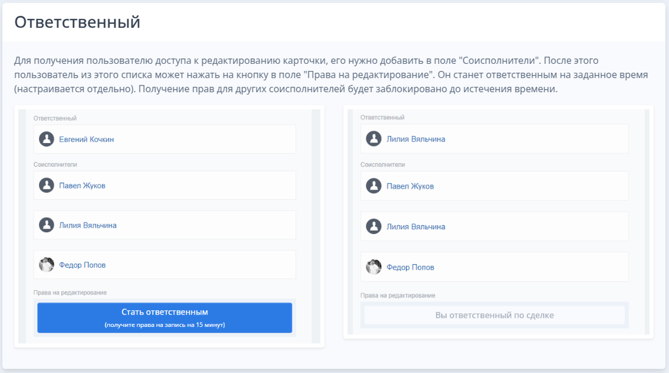
Task: Open Павел Жуков's name link under responsible Лилия Вяльчина
Action: (x=410, y=186)
